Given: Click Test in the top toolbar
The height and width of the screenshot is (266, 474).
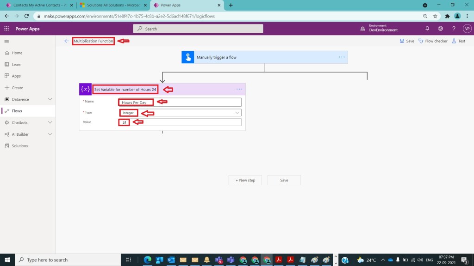Looking at the screenshot, I should pos(458,41).
